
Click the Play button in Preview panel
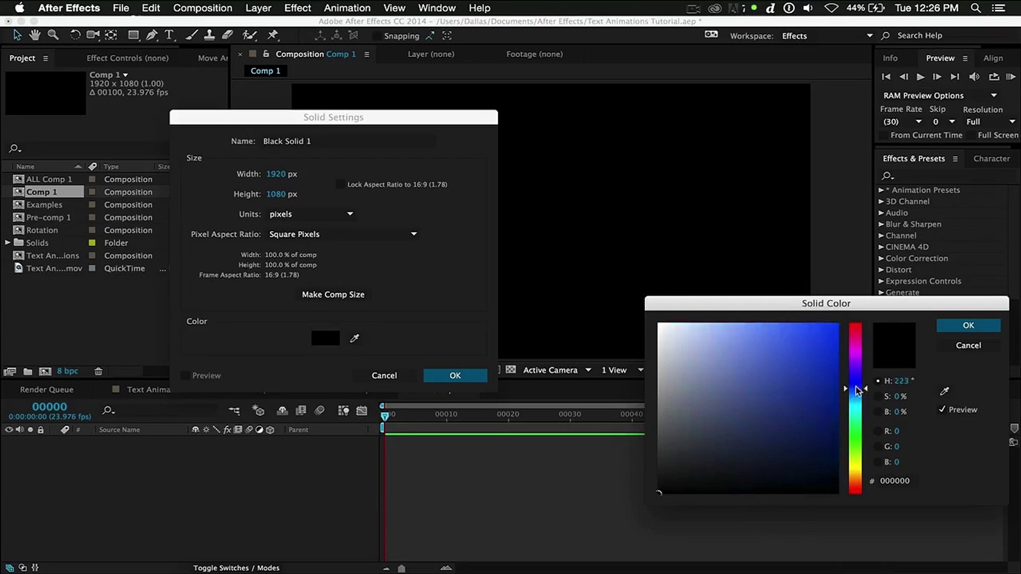pos(920,77)
